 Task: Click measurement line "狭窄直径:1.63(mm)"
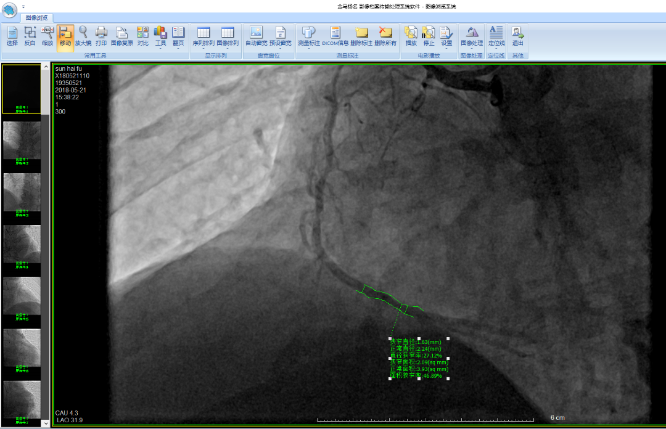click(416, 342)
